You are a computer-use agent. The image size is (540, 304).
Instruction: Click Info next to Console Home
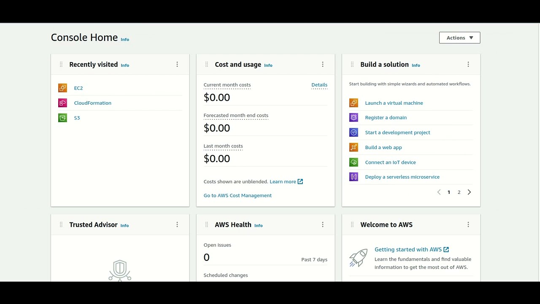[x=125, y=39]
